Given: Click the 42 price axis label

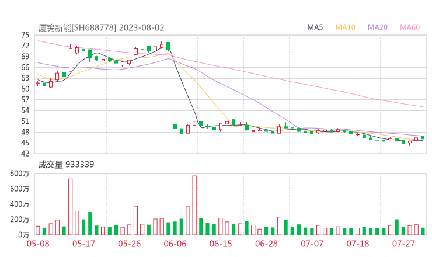Looking at the screenshot, I should [x=25, y=154].
